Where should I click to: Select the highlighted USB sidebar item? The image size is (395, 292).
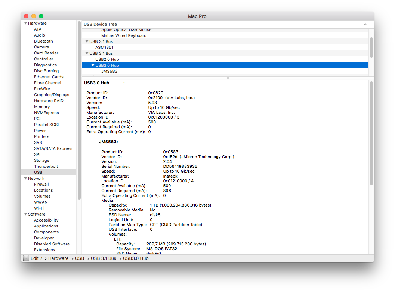[x=49, y=172]
